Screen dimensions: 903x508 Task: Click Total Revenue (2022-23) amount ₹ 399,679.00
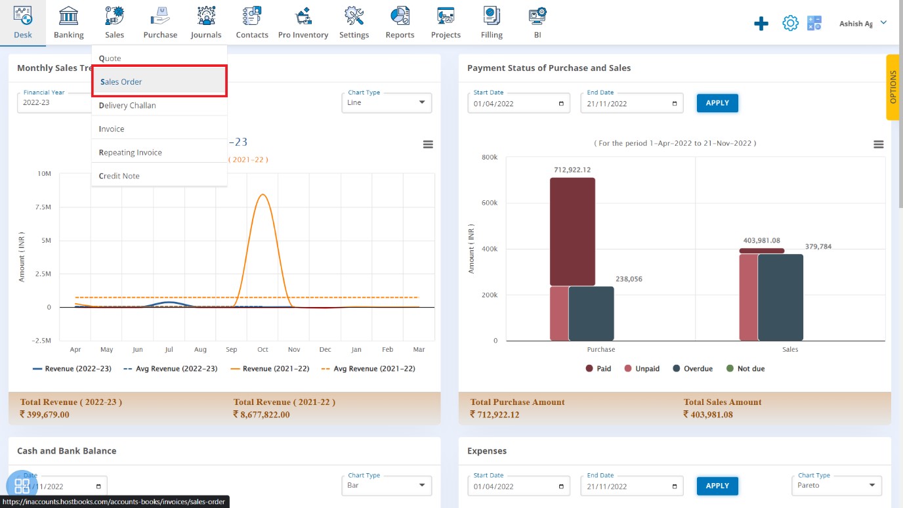coord(45,415)
